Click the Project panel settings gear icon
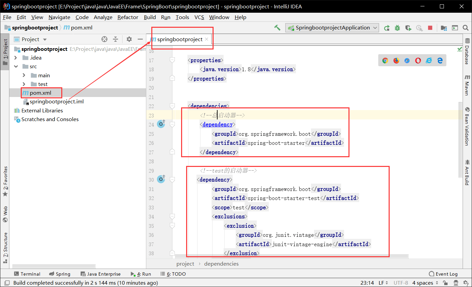The width and height of the screenshot is (472, 287). click(x=129, y=39)
